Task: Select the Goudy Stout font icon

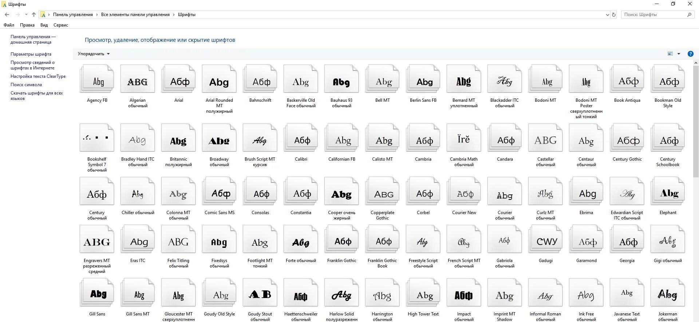Action: [x=260, y=293]
